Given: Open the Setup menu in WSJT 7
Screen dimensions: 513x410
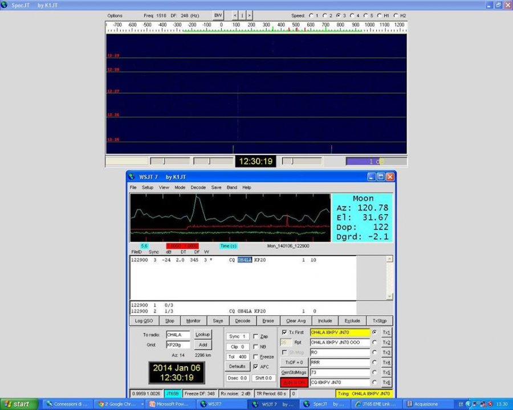Looking at the screenshot, I should [148, 187].
